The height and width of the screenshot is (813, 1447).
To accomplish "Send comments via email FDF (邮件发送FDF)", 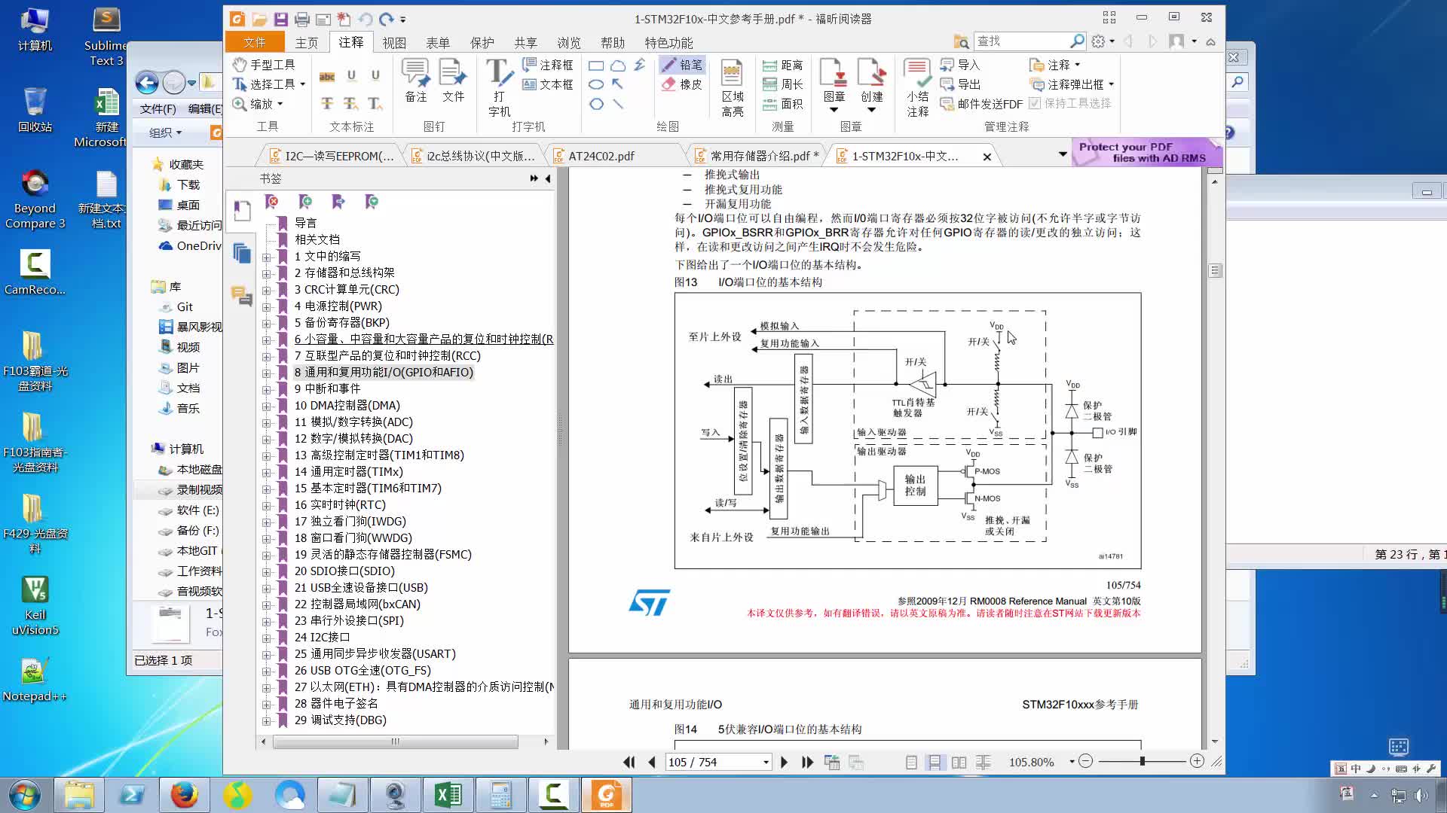I will click(x=981, y=104).
